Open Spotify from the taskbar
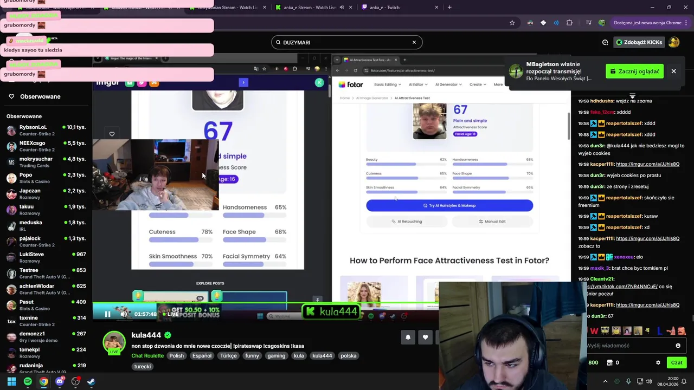The image size is (694, 390). (x=28, y=381)
